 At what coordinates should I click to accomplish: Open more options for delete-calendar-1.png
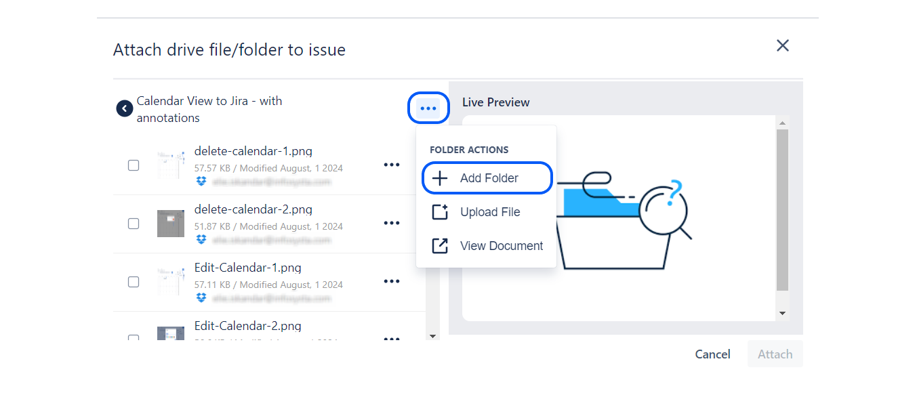392,165
